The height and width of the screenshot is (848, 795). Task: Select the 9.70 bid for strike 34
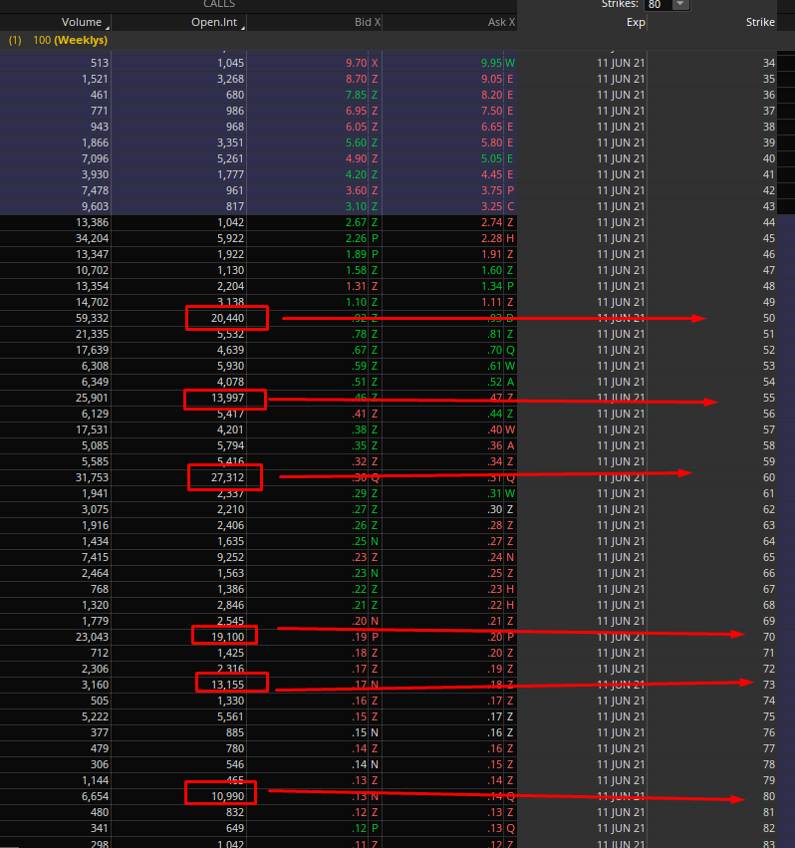(x=357, y=63)
